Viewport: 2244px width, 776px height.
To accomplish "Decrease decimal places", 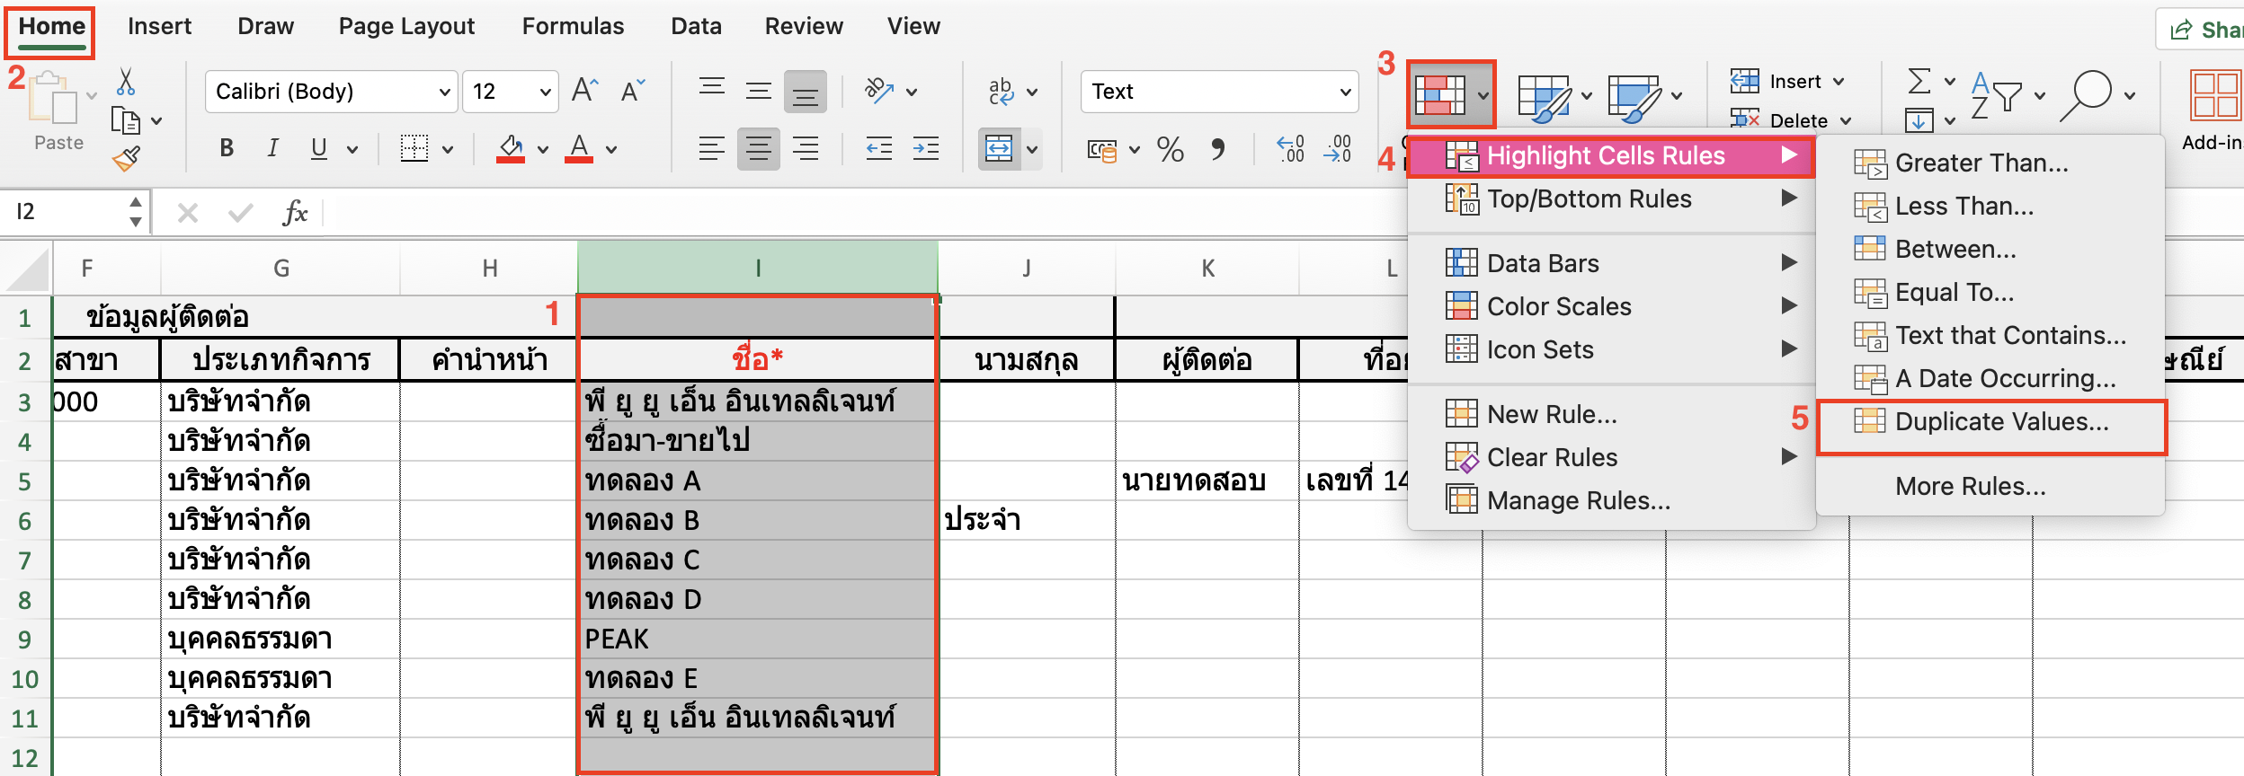I will pyautogui.click(x=1338, y=149).
